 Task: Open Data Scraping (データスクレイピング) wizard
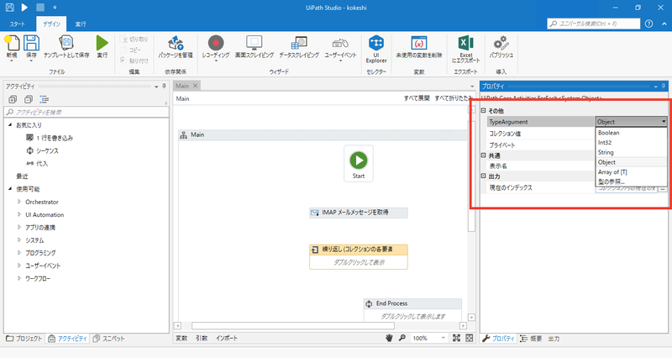299,43
